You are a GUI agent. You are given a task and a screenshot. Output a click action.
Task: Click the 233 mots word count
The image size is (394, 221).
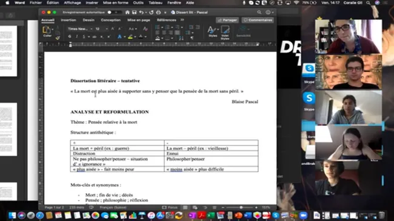(x=76, y=208)
